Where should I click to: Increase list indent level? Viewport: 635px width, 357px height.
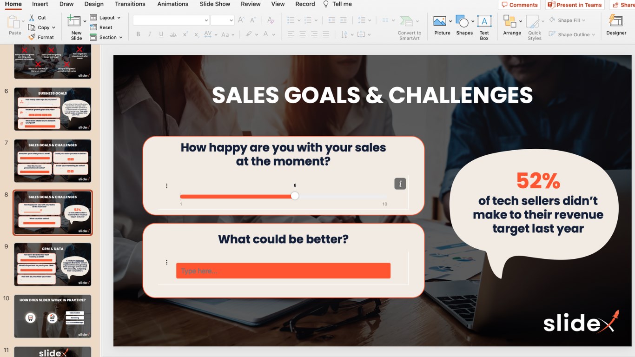click(343, 20)
